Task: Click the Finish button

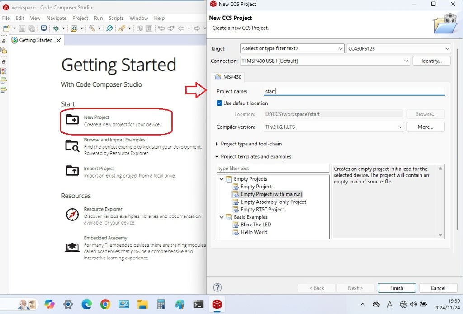Action: [x=397, y=288]
